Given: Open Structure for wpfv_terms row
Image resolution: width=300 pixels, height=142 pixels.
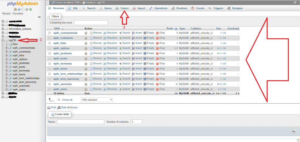Looking at the screenshot, I should [x=110, y=69].
